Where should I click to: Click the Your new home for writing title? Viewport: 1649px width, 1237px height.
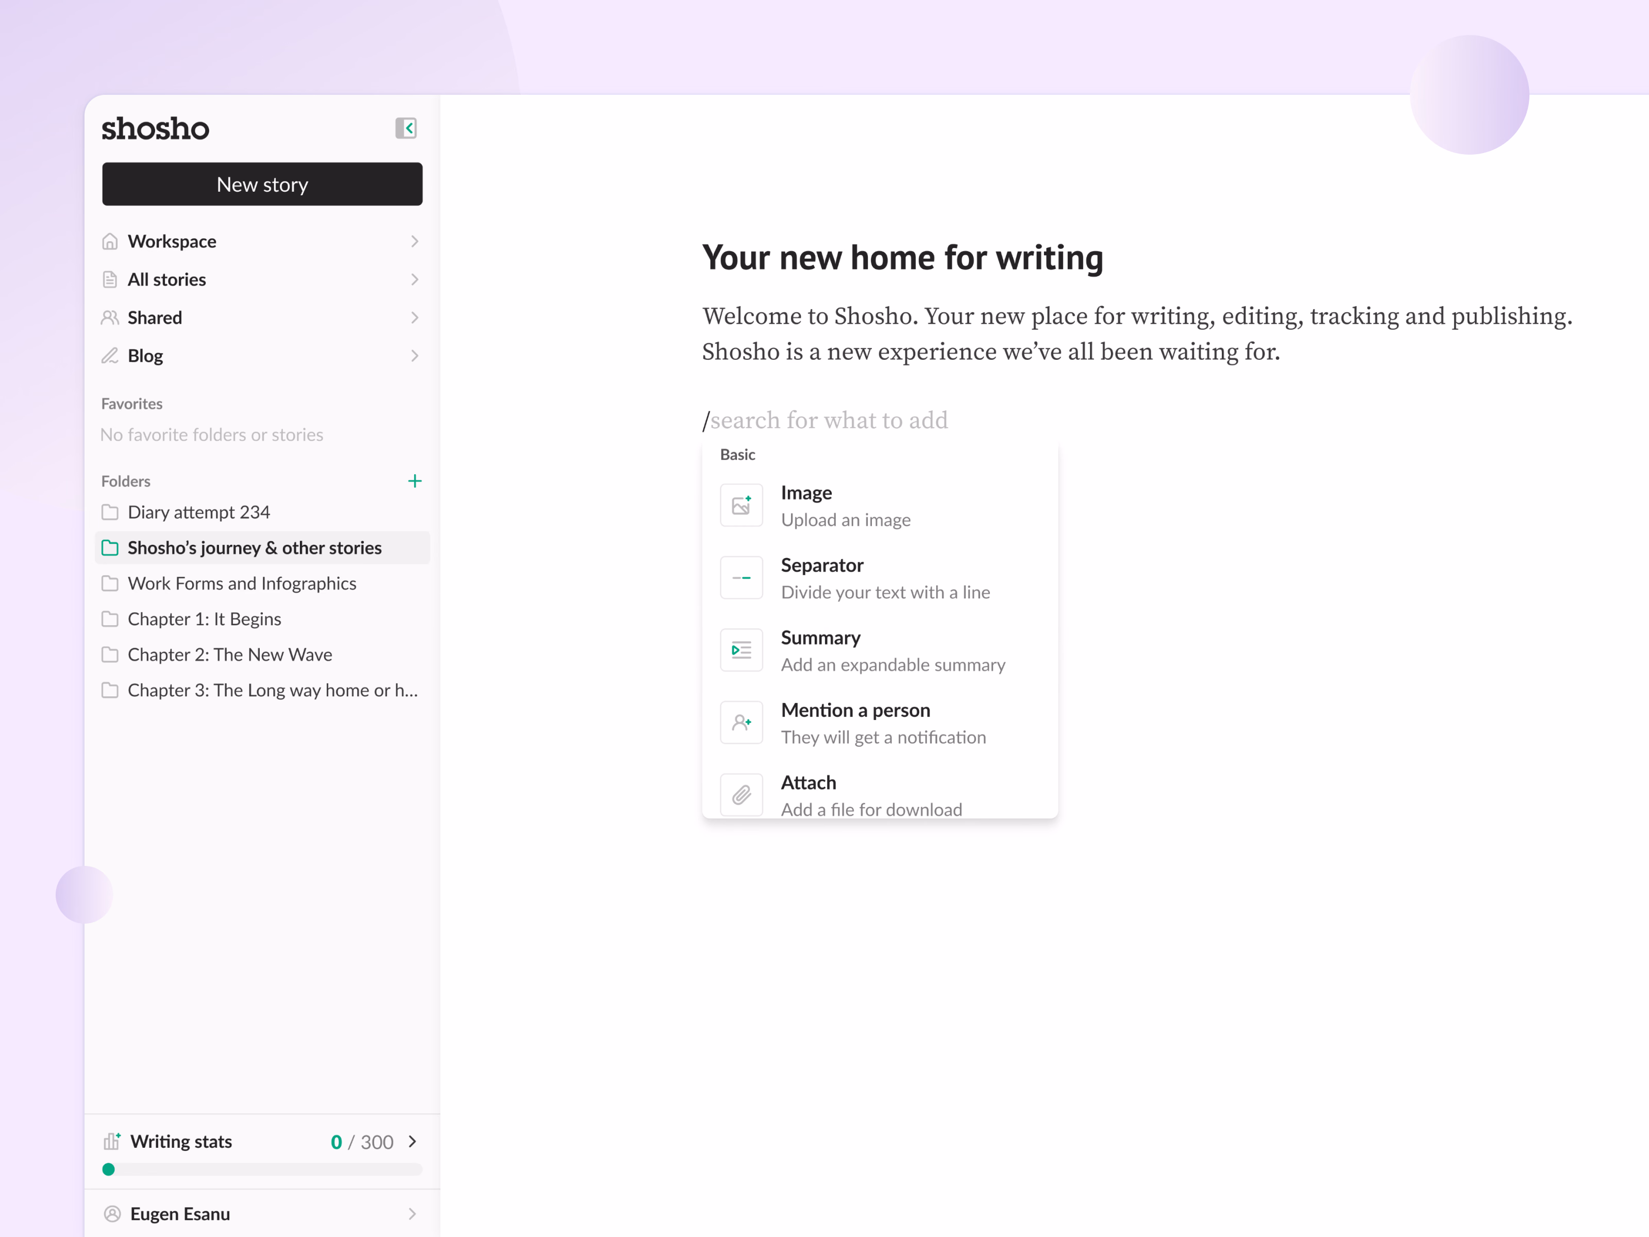(x=902, y=258)
